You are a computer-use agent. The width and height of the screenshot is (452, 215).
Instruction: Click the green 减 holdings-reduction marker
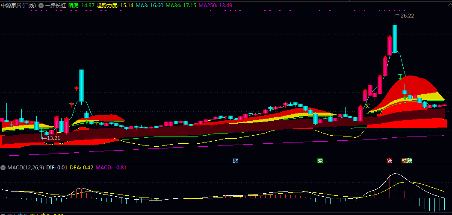click(320, 160)
